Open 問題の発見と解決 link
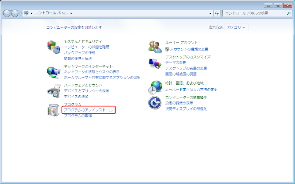295x184 pixels. [x=78, y=59]
